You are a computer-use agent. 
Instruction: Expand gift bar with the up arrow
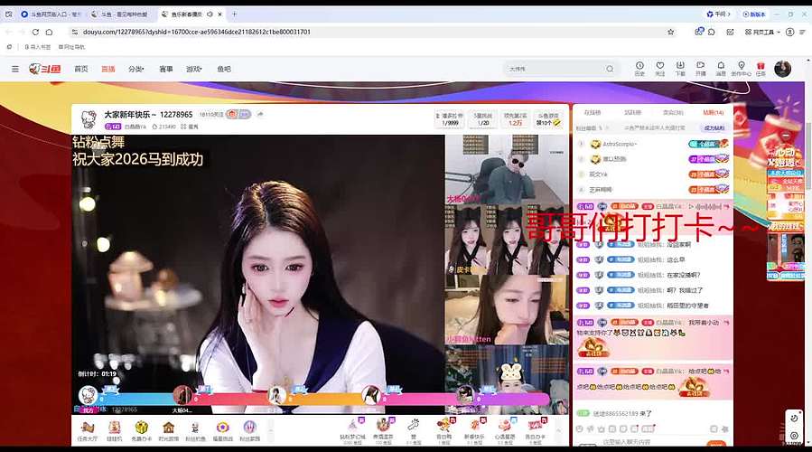click(x=558, y=430)
